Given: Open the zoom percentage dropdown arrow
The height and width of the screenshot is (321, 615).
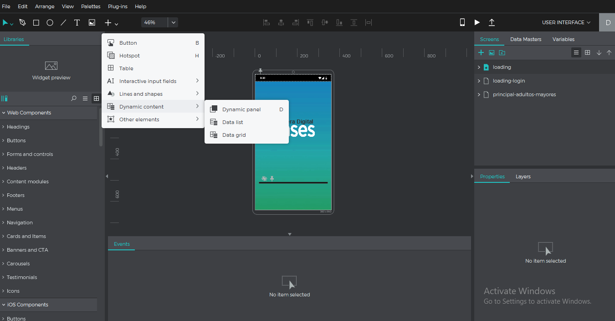Looking at the screenshot, I should pyautogui.click(x=173, y=22).
